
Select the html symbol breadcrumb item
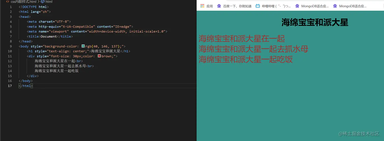(x=49, y=2)
